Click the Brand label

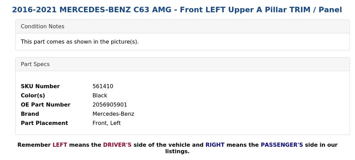(x=30, y=114)
